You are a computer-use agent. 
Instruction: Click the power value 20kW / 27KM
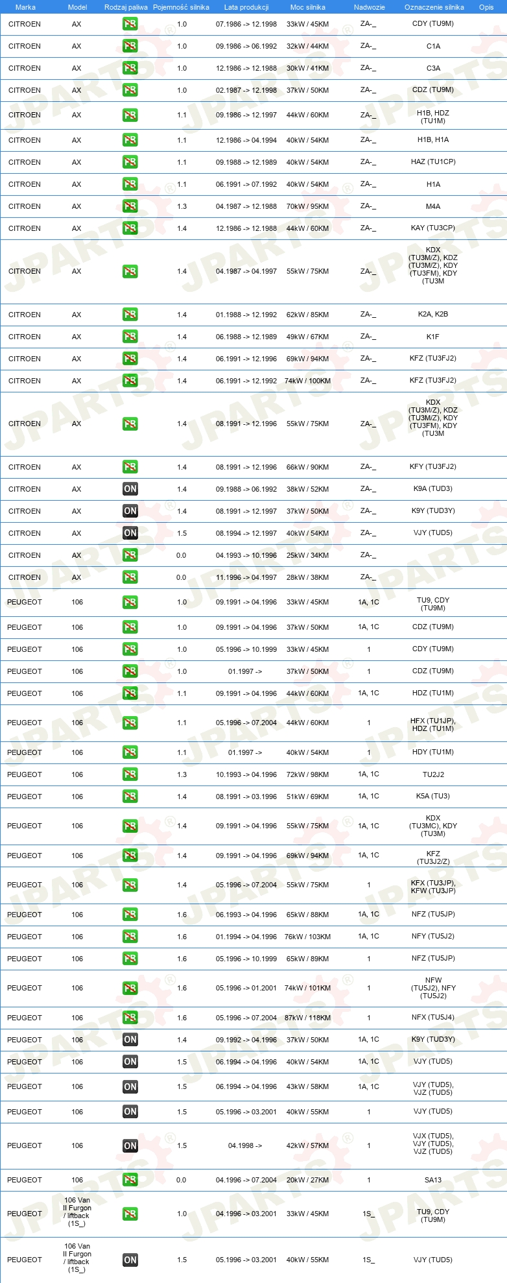(308, 1180)
